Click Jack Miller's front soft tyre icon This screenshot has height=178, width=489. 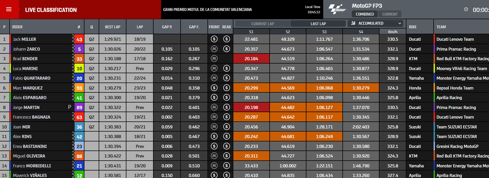pyautogui.click(x=214, y=39)
